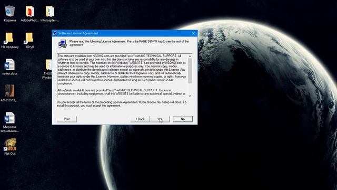Open the комп.docx Word document
The height and width of the screenshot is (190, 337).
pyautogui.click(x=9, y=67)
